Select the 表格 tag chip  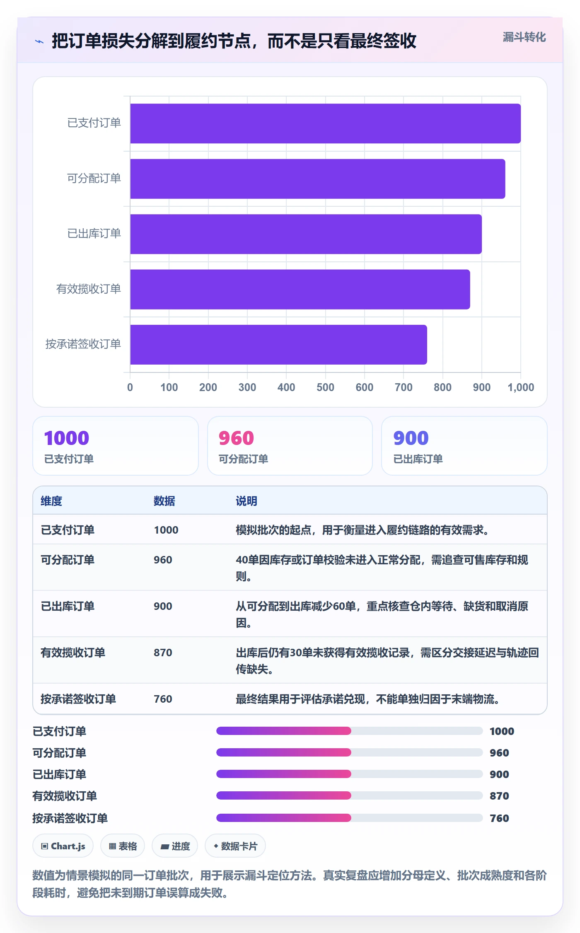click(123, 846)
